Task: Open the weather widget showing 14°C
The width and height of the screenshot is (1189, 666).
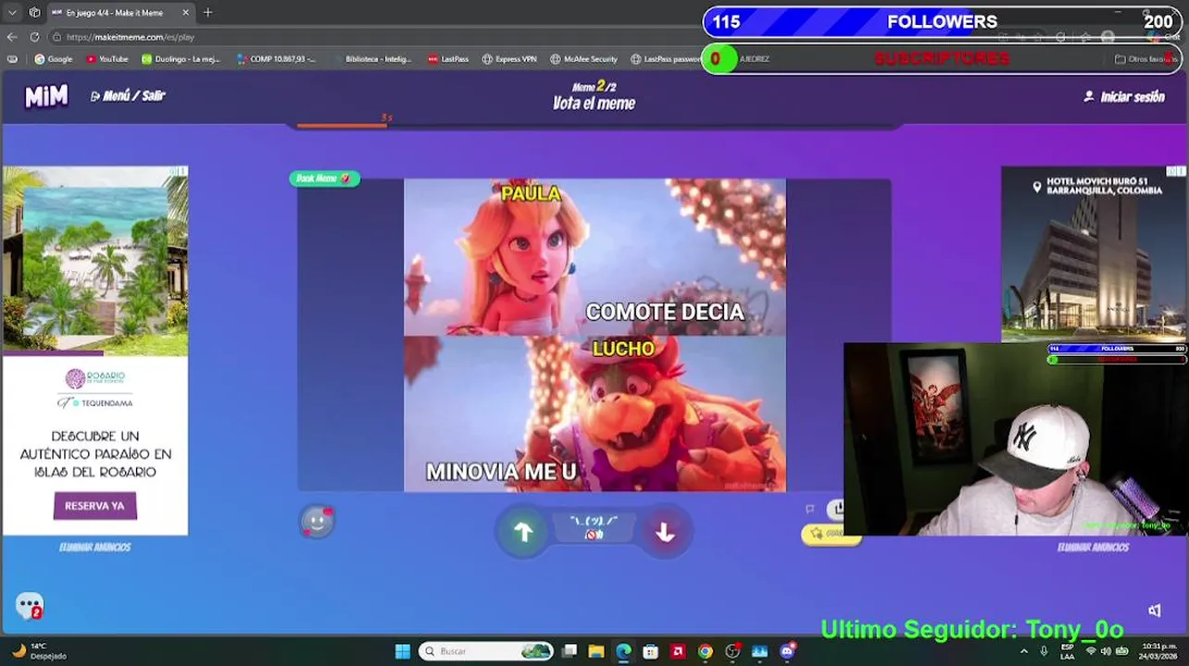Action: coord(41,651)
